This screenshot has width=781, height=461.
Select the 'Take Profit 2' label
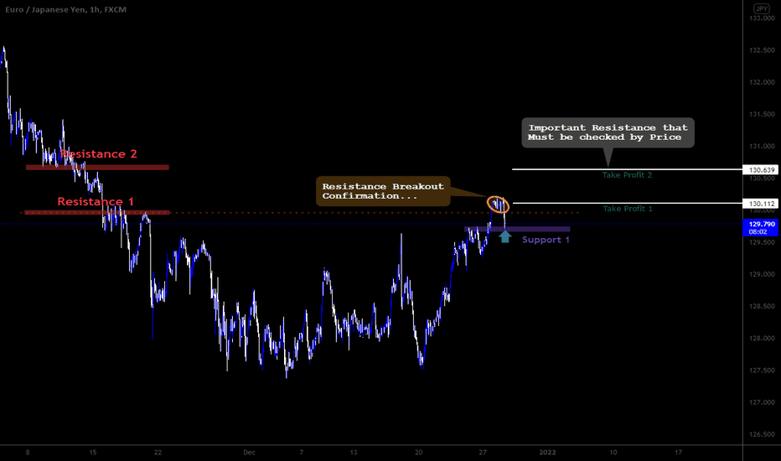coord(627,175)
